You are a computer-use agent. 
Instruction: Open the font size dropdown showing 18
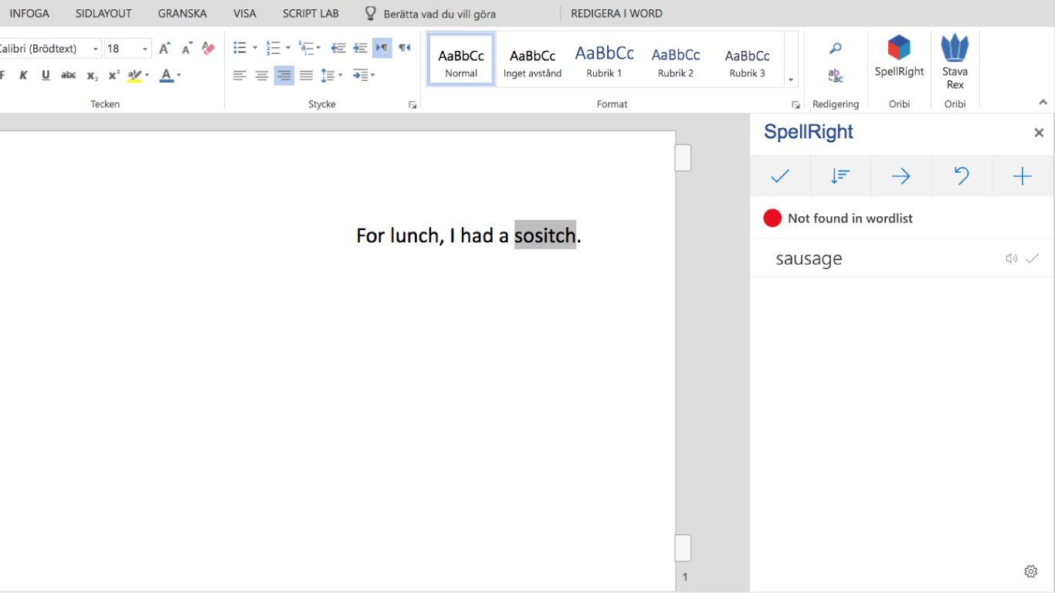(144, 49)
